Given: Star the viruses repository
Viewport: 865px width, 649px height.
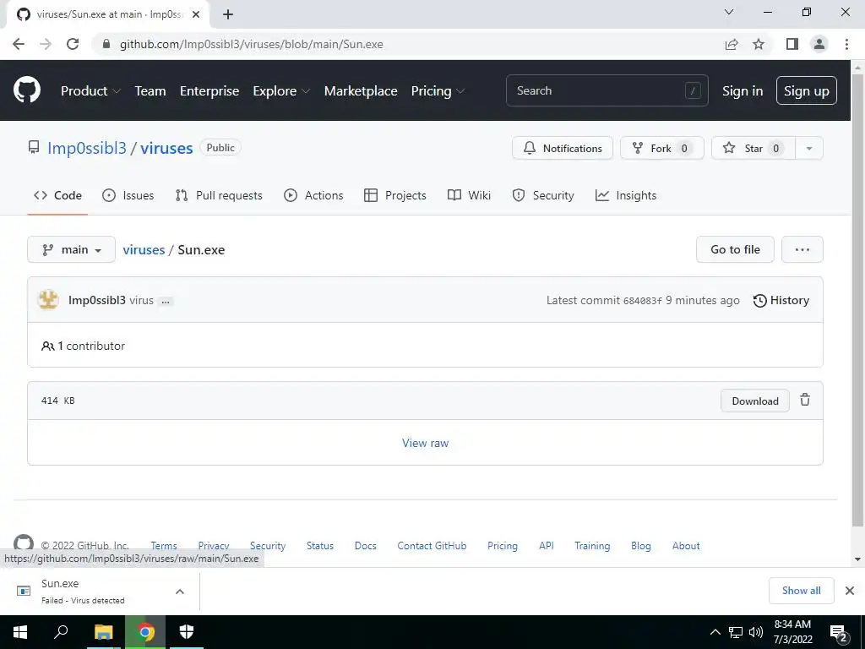Looking at the screenshot, I should pyautogui.click(x=753, y=148).
